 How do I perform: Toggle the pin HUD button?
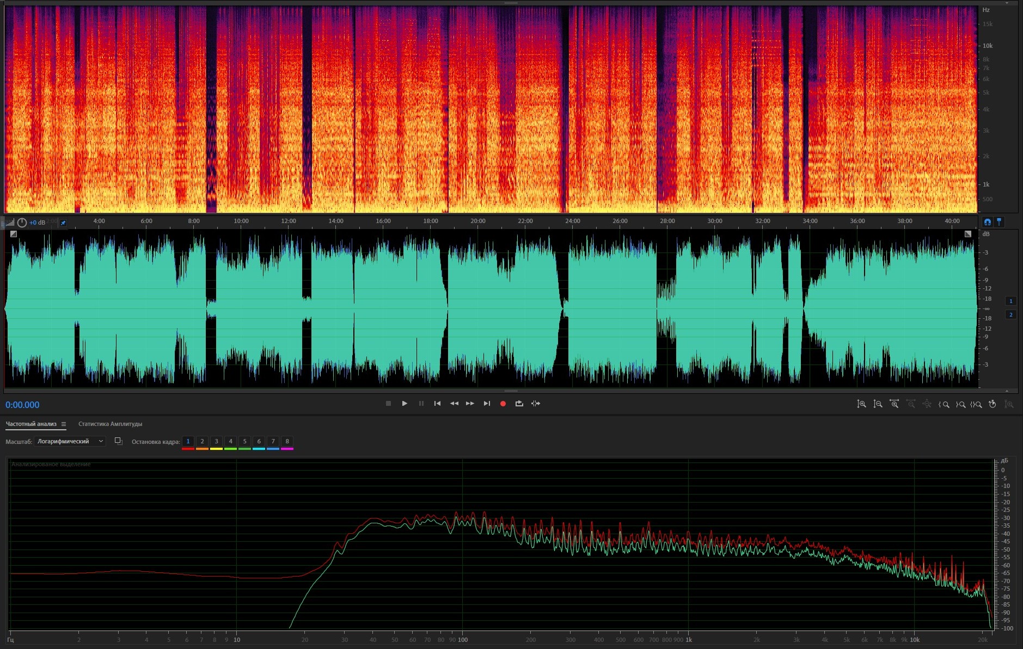pyautogui.click(x=63, y=223)
